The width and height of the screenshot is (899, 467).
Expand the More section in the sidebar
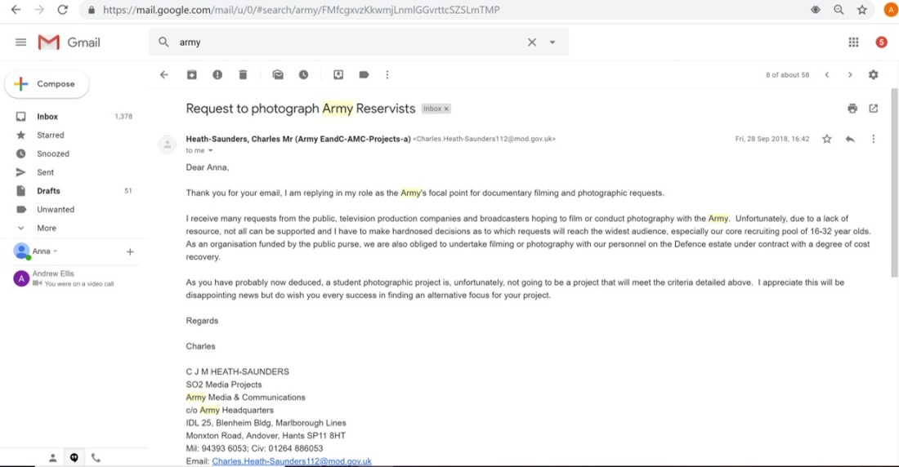tap(46, 228)
